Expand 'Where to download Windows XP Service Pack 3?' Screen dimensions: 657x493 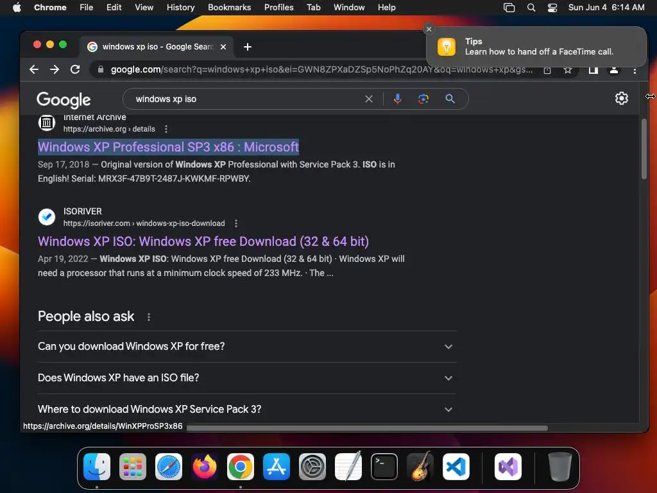[247, 409]
